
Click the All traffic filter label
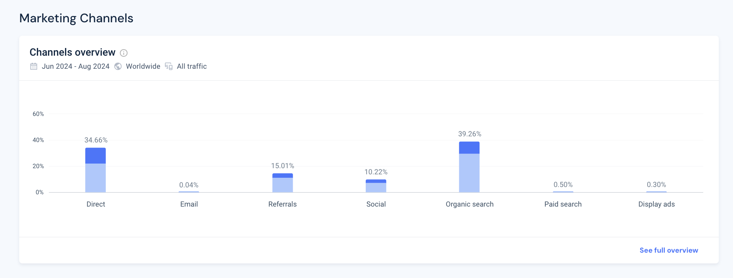point(192,66)
